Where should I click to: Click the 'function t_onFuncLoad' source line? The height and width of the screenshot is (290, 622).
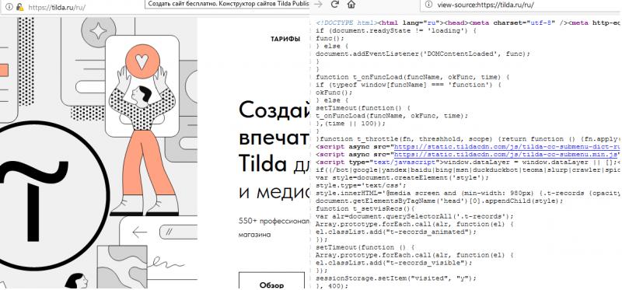click(x=412, y=77)
